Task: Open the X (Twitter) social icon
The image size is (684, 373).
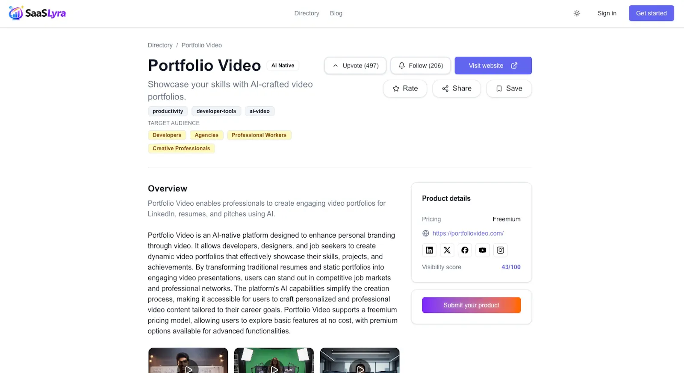Action: point(447,250)
